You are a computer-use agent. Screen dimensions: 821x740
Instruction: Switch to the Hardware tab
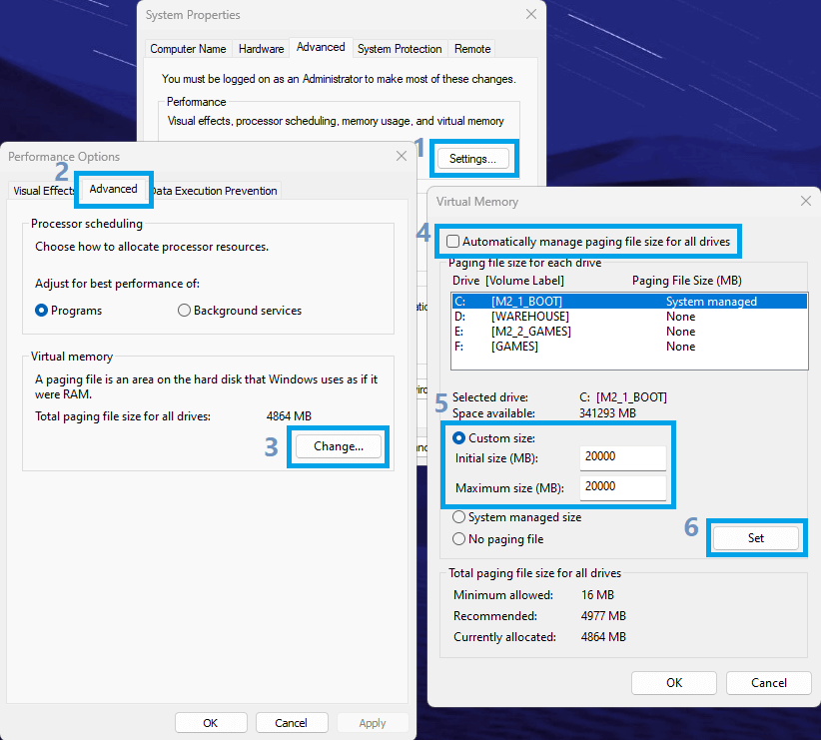[261, 49]
